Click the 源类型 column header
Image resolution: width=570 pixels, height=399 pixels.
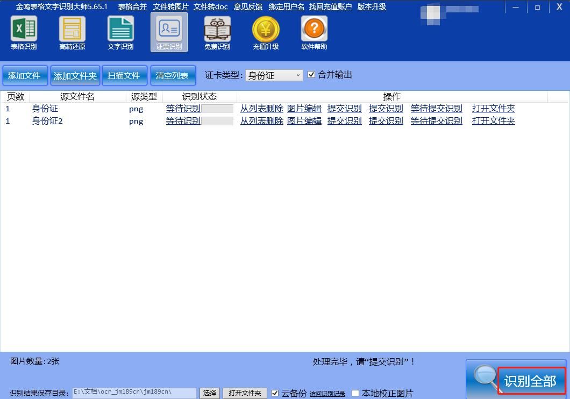pyautogui.click(x=144, y=97)
